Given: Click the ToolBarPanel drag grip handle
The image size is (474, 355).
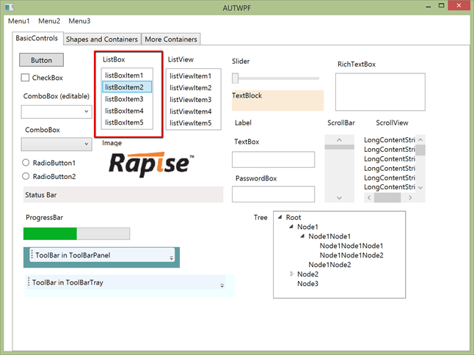Looking at the screenshot, I should tap(31, 255).
